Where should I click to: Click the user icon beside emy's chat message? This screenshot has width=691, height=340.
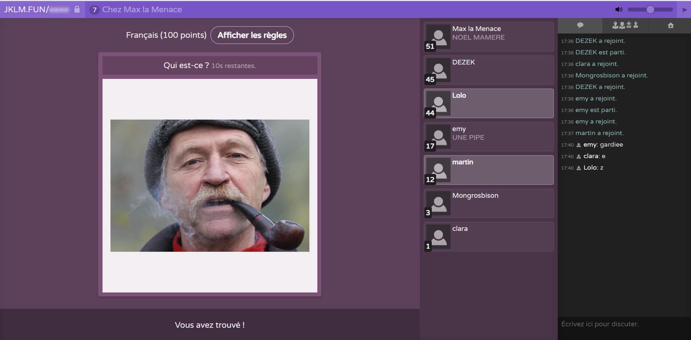(578, 145)
